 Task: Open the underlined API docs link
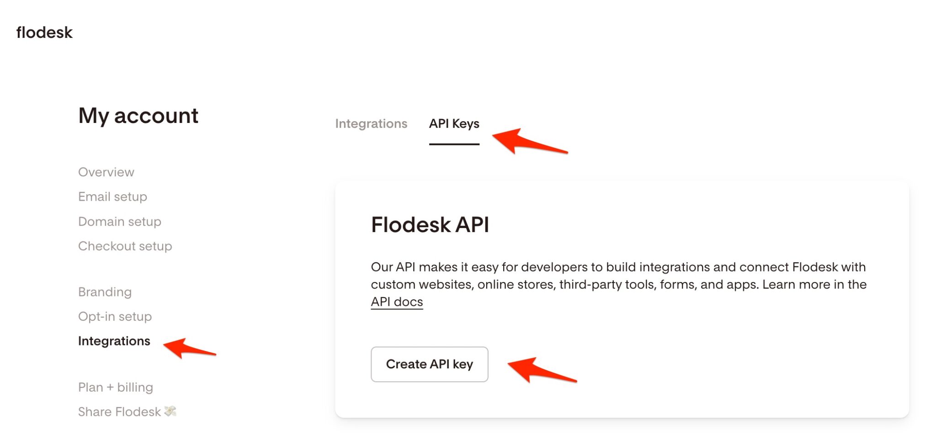click(396, 301)
